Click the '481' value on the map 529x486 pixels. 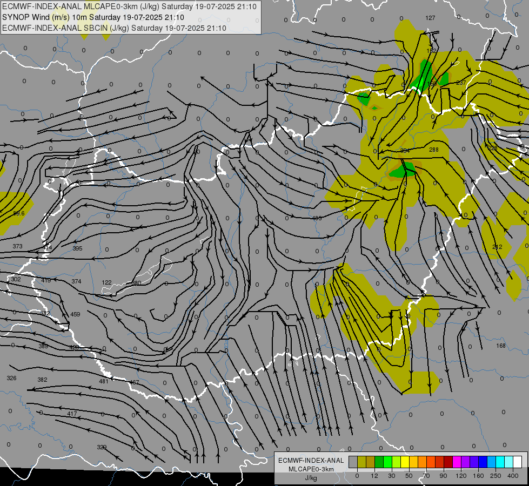(104, 381)
